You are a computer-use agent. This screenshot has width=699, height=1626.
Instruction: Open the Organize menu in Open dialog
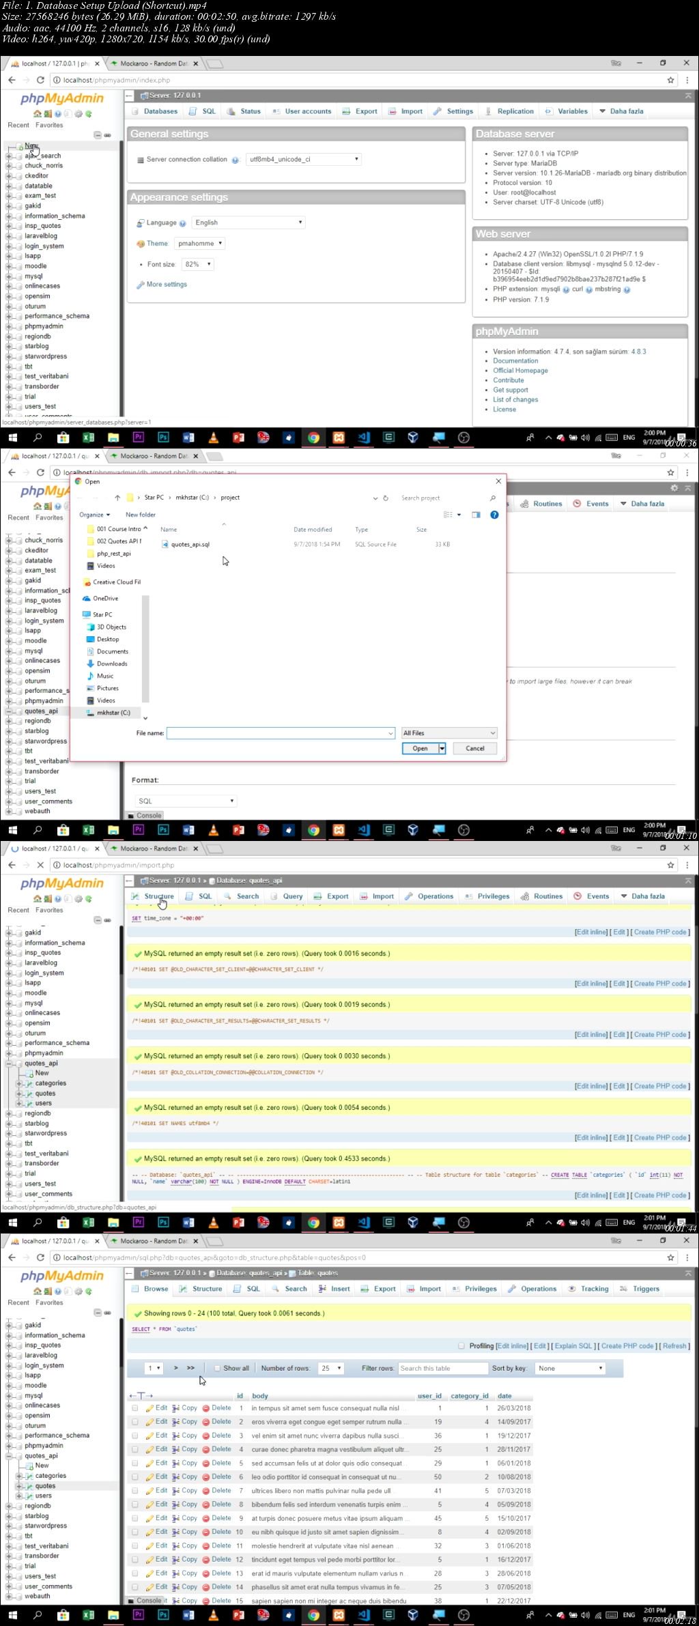pos(94,515)
